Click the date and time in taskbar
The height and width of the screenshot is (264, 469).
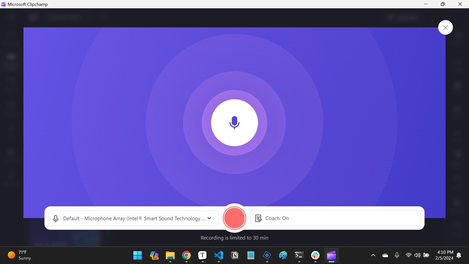coord(444,255)
